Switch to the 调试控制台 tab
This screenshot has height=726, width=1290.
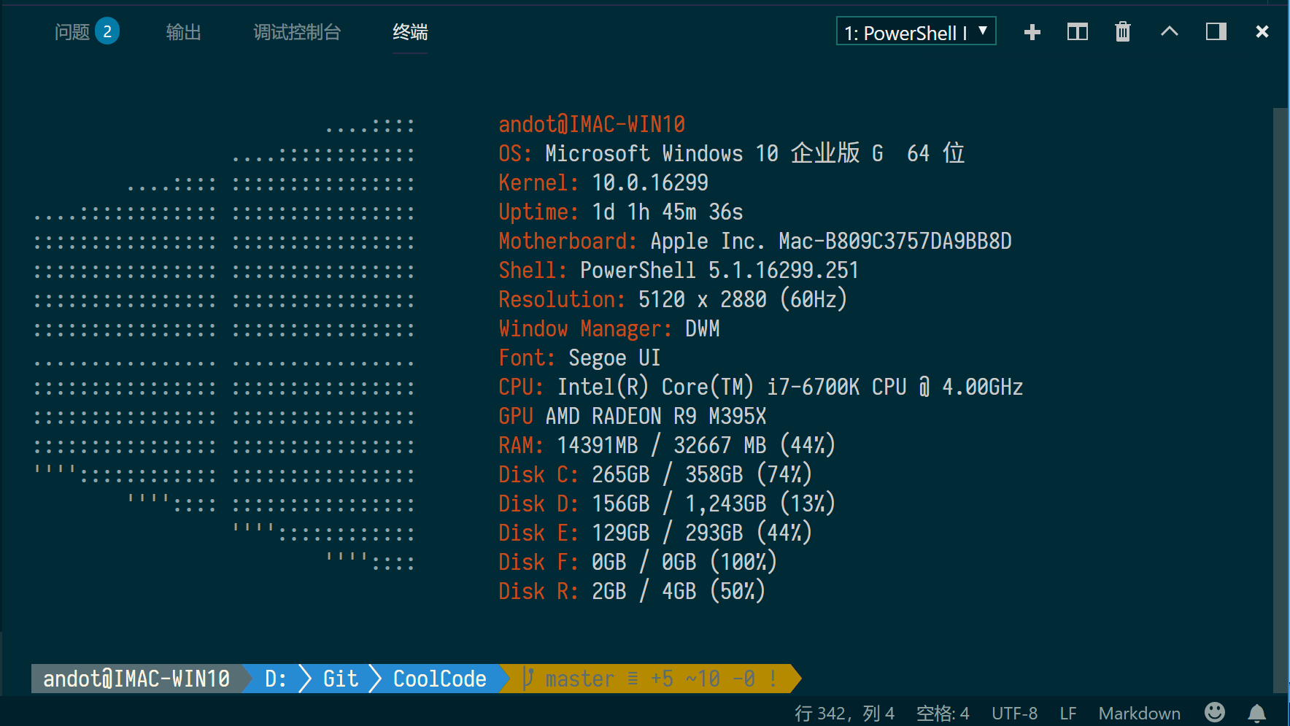click(297, 32)
